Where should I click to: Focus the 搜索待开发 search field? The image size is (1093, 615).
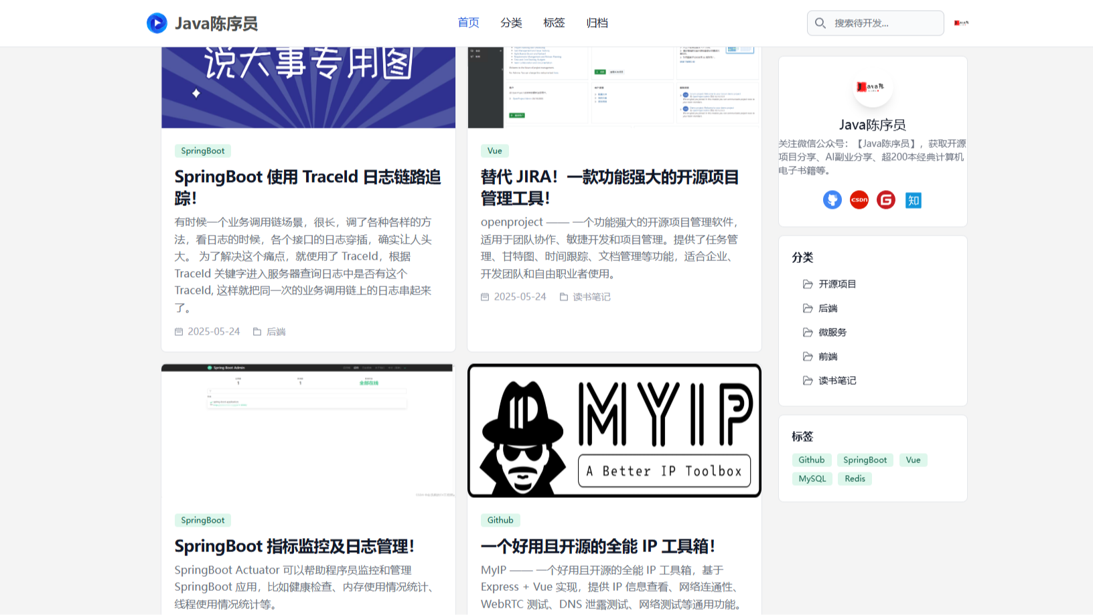(875, 23)
